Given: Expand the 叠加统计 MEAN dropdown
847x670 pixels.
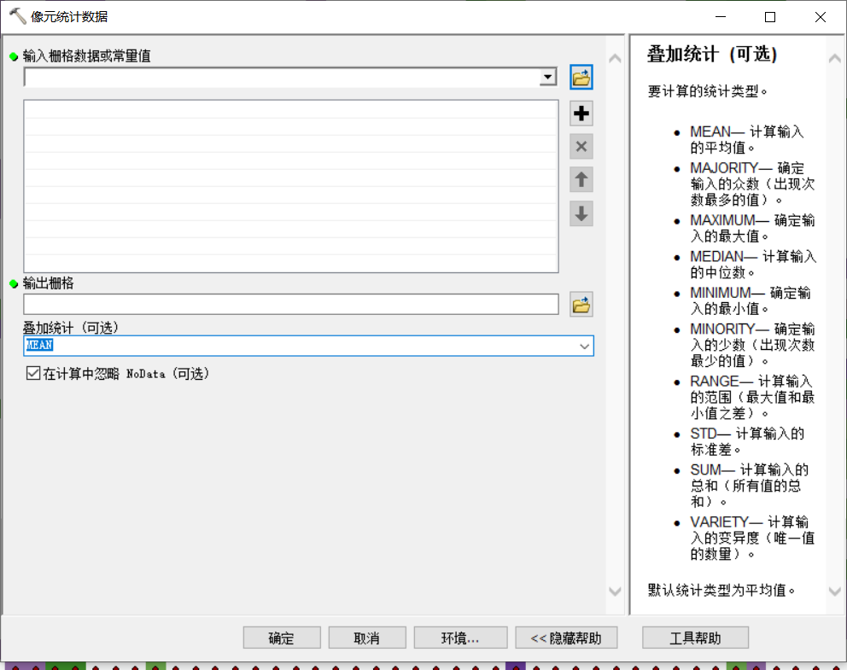Looking at the screenshot, I should pyautogui.click(x=584, y=346).
